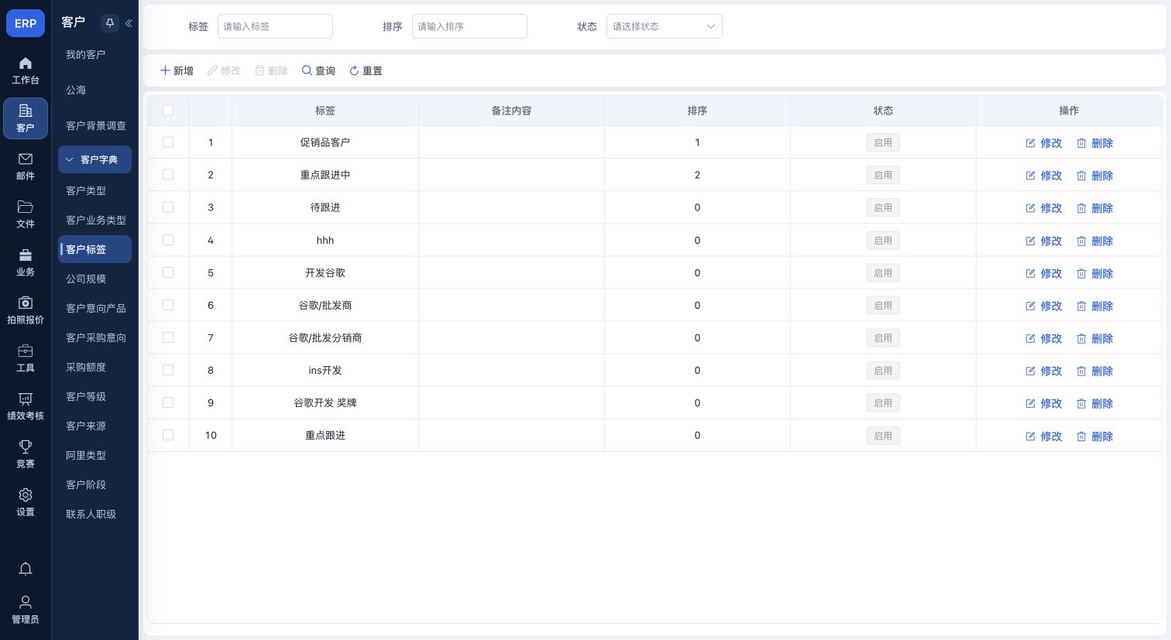Viewport: 1171px width, 640px height.
Task: Open the 设置 gear icon
Action: click(x=26, y=495)
